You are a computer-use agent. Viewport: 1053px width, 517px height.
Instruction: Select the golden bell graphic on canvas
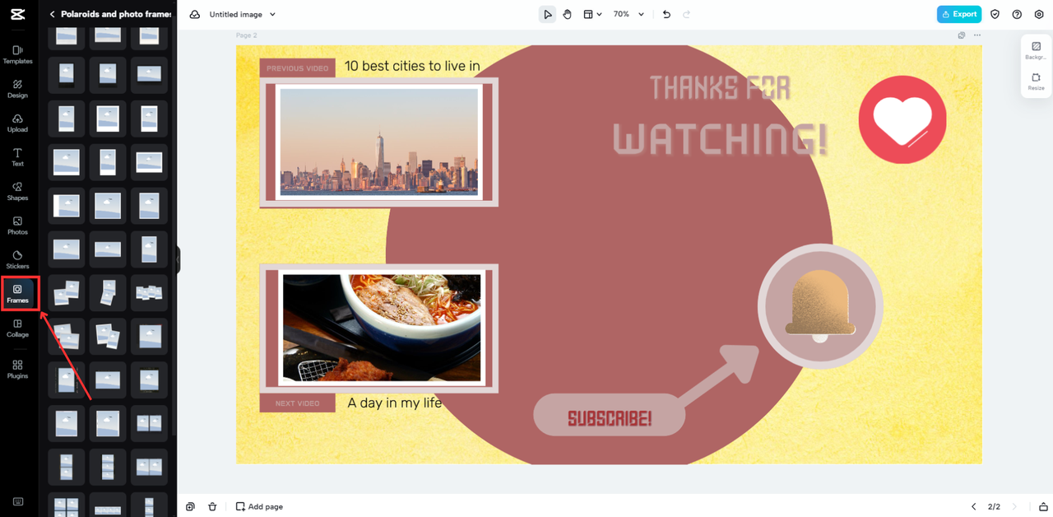tap(819, 306)
